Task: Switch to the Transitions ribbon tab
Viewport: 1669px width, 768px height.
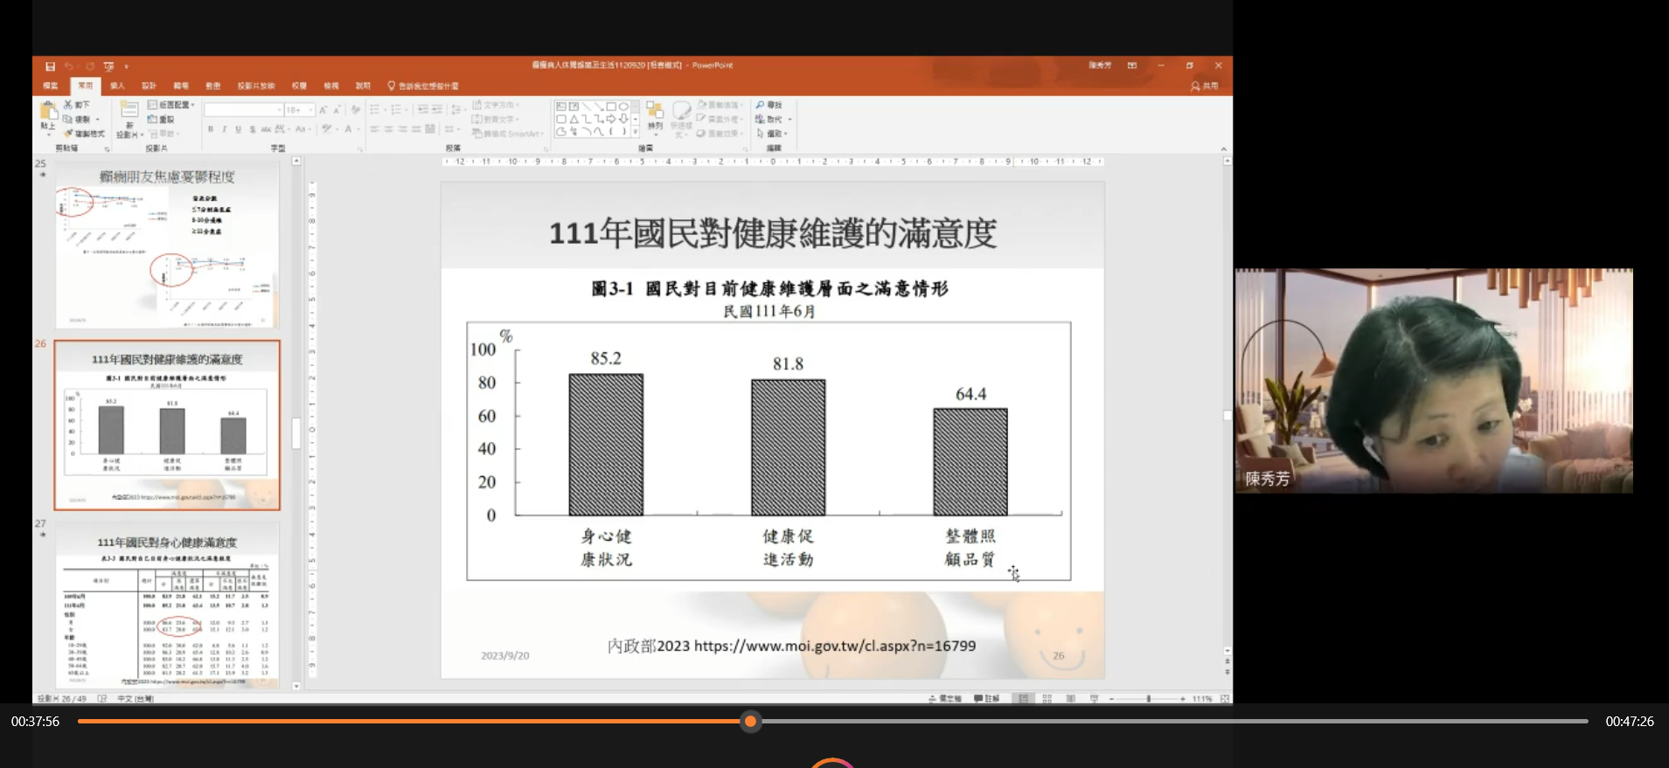Action: (181, 86)
